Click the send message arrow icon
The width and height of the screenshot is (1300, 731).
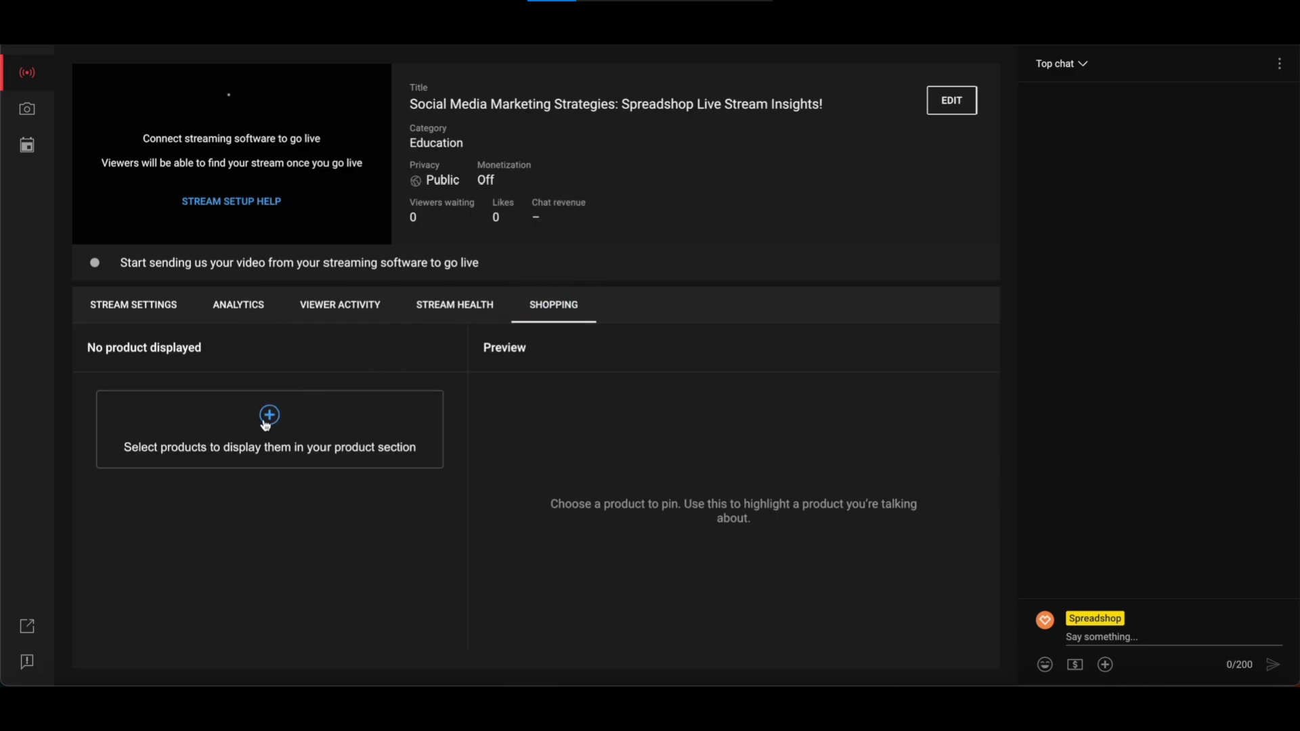(x=1273, y=665)
